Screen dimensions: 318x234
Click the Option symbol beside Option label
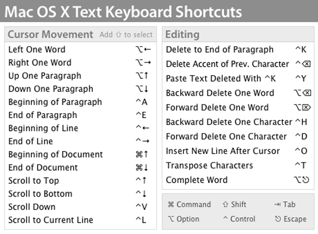point(171,219)
